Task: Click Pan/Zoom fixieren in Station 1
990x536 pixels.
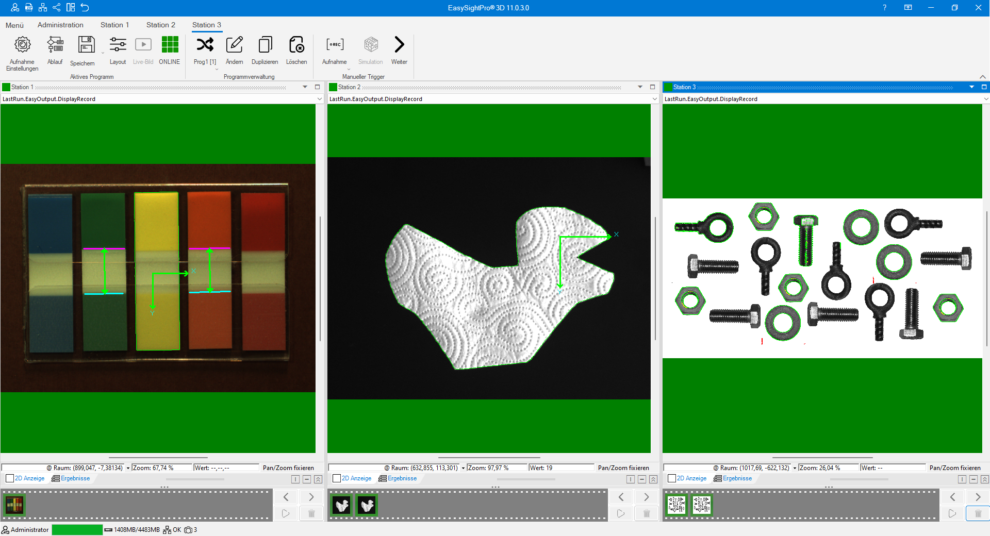Action: pos(288,468)
